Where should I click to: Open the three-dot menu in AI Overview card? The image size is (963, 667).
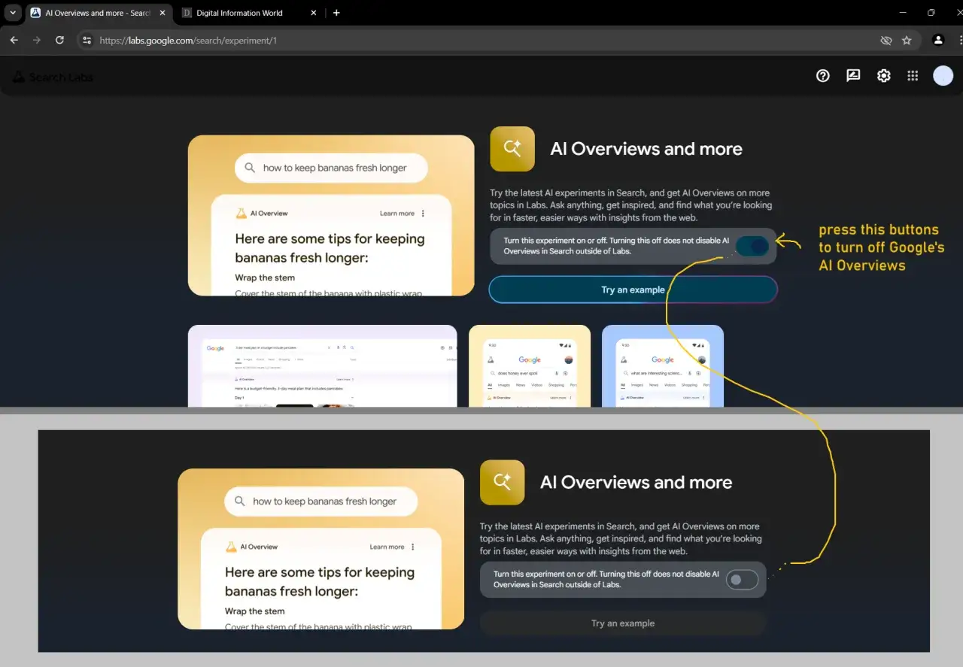423,214
